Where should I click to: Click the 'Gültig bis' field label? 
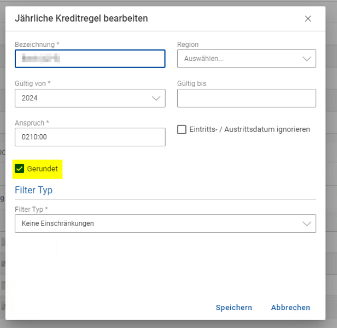192,83
